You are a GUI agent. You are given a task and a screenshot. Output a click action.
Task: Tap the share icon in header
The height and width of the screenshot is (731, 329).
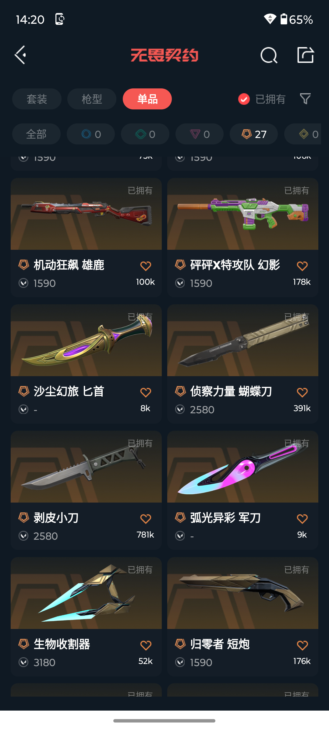306,55
